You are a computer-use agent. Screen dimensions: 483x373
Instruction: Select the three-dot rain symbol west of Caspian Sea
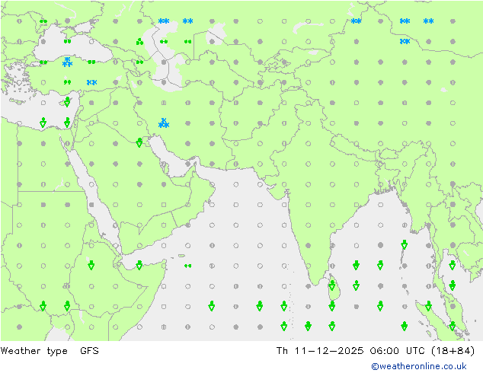click(139, 42)
